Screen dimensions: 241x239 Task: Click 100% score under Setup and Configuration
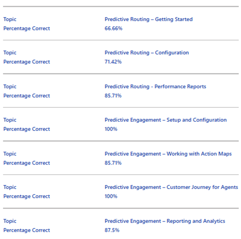(111, 129)
